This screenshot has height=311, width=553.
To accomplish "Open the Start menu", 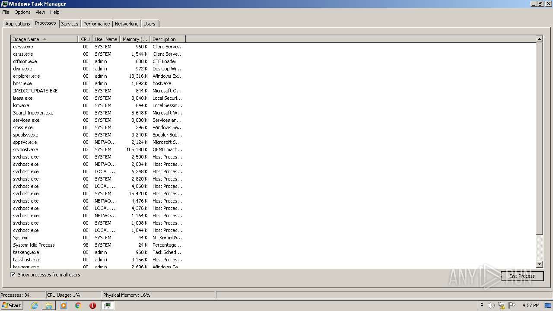I will (x=12, y=305).
